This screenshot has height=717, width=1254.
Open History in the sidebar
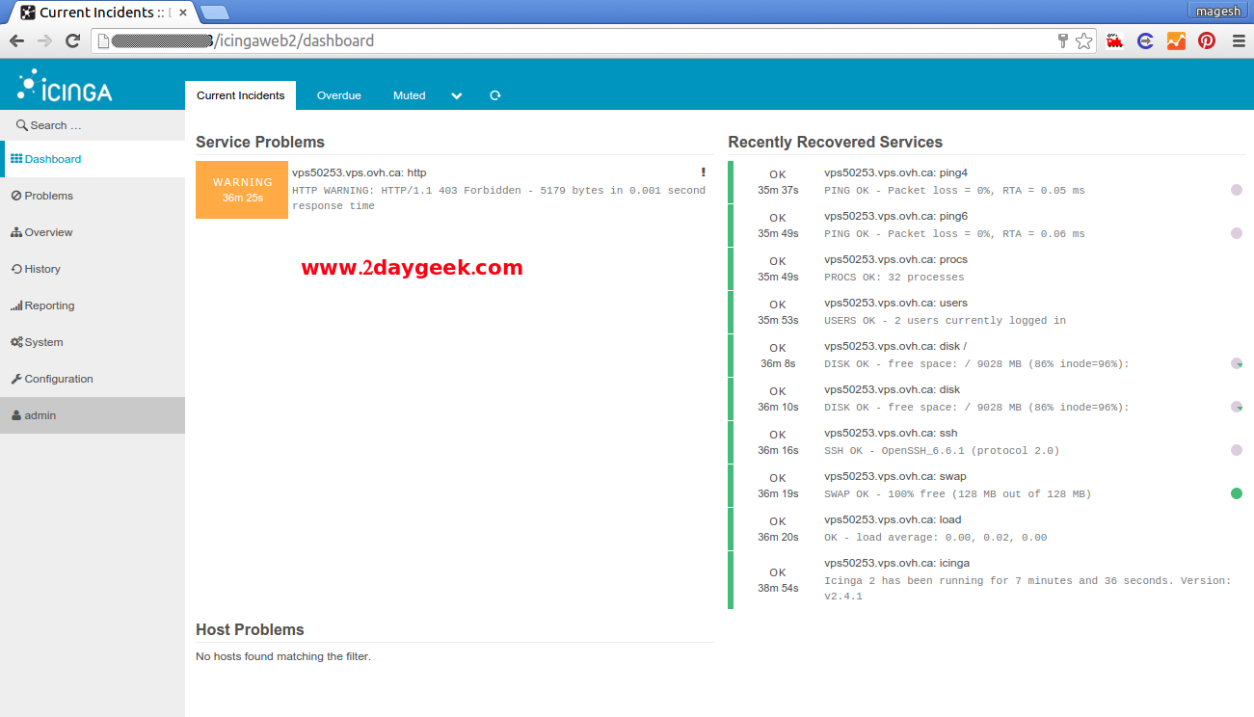point(93,269)
